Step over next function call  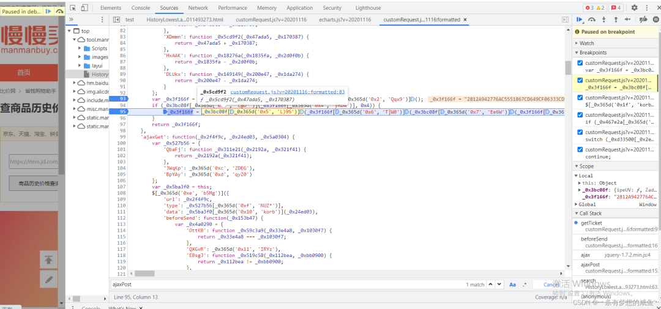click(x=592, y=20)
